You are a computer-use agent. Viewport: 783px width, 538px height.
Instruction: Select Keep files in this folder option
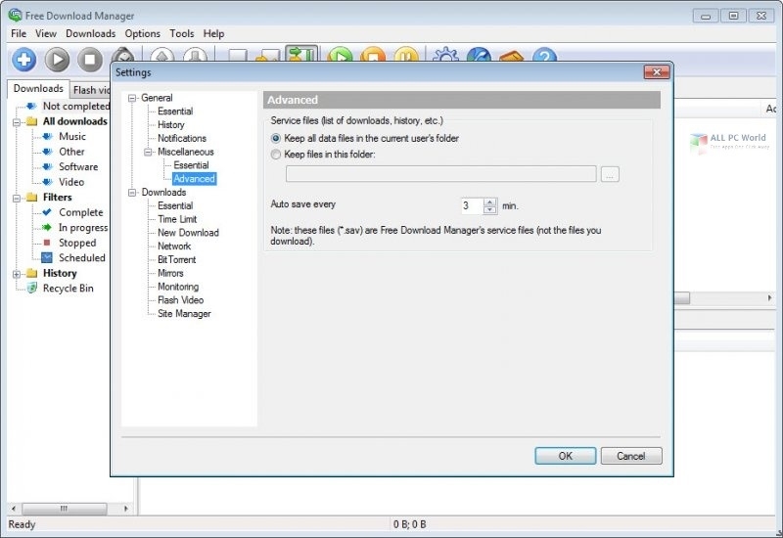[276, 155]
